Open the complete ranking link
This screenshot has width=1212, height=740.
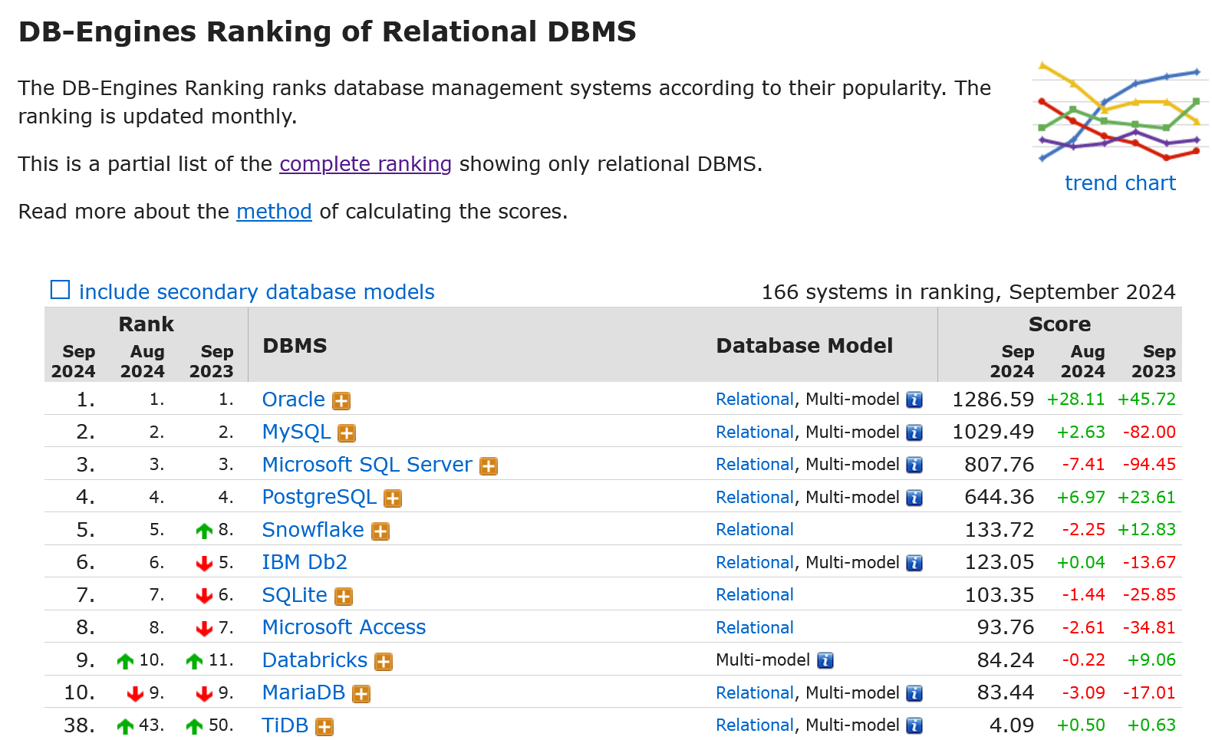pyautogui.click(x=365, y=164)
